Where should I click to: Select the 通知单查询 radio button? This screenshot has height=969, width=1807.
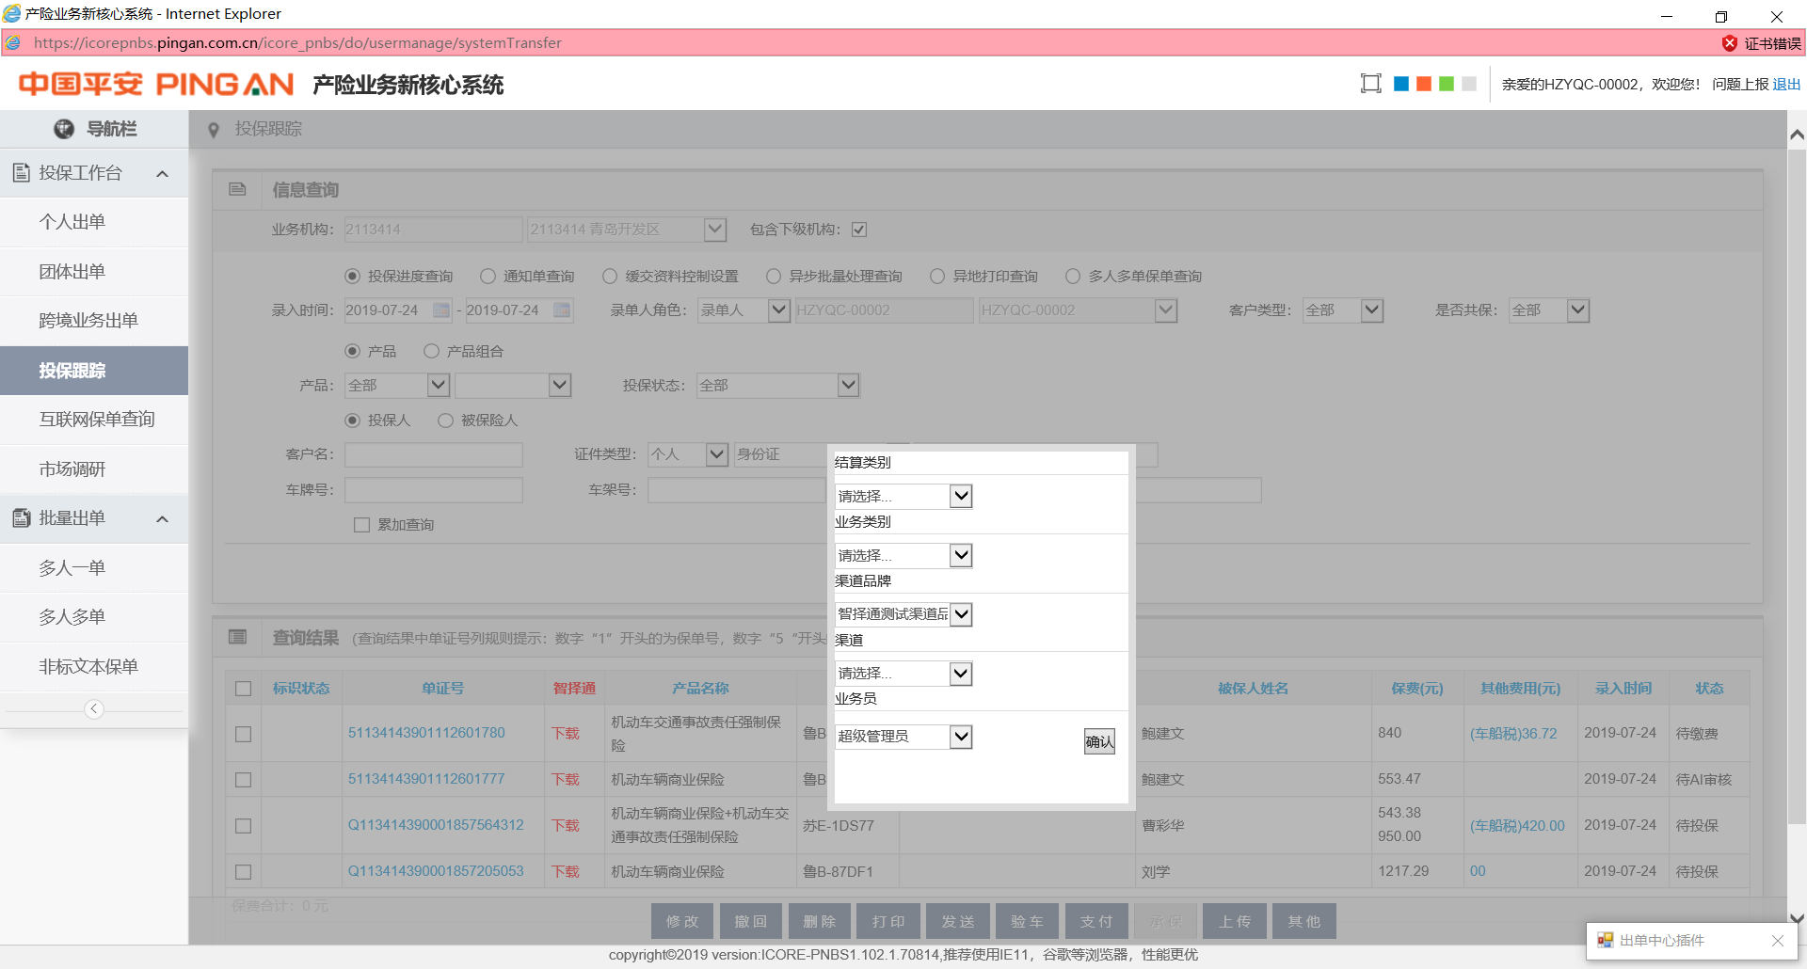(488, 277)
